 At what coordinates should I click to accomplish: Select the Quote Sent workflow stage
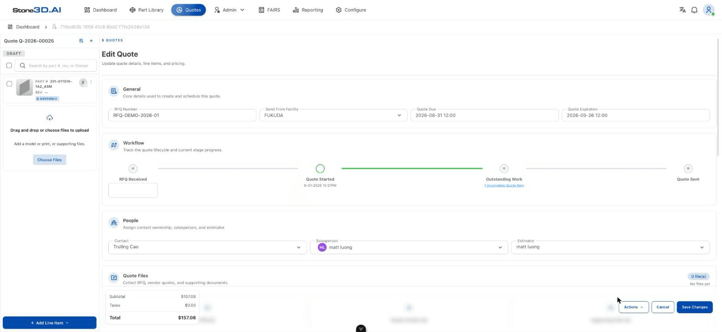point(688,168)
